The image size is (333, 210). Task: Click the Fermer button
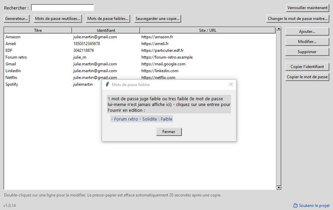tap(169, 132)
